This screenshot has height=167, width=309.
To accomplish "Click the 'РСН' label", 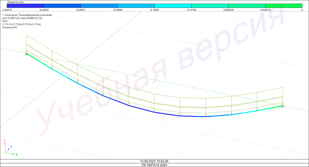I will (x=5, y=21).
